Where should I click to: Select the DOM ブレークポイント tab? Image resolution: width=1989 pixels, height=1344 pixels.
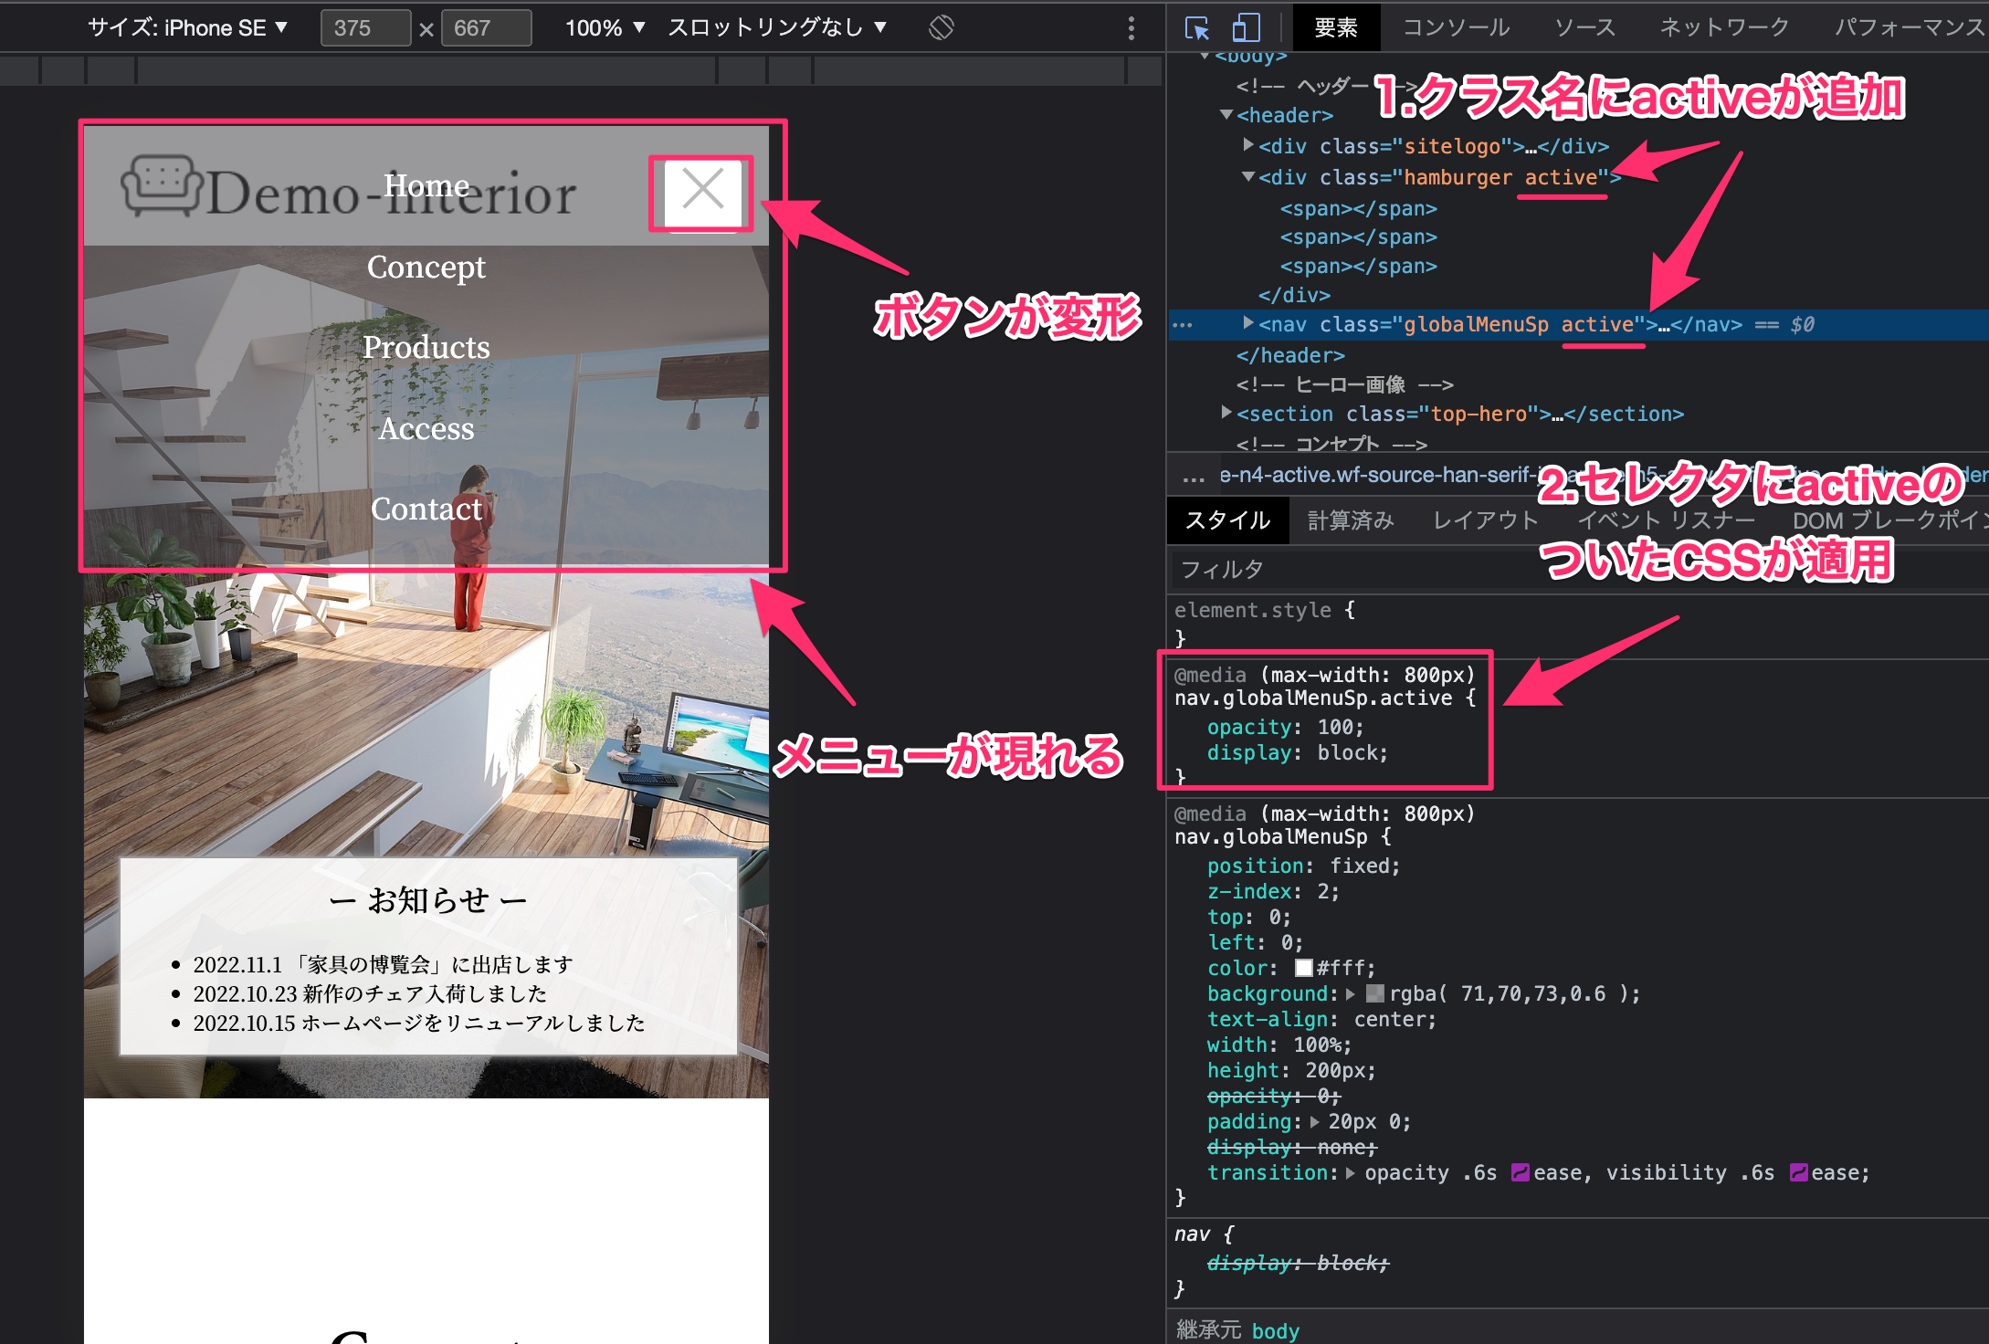point(1889,520)
